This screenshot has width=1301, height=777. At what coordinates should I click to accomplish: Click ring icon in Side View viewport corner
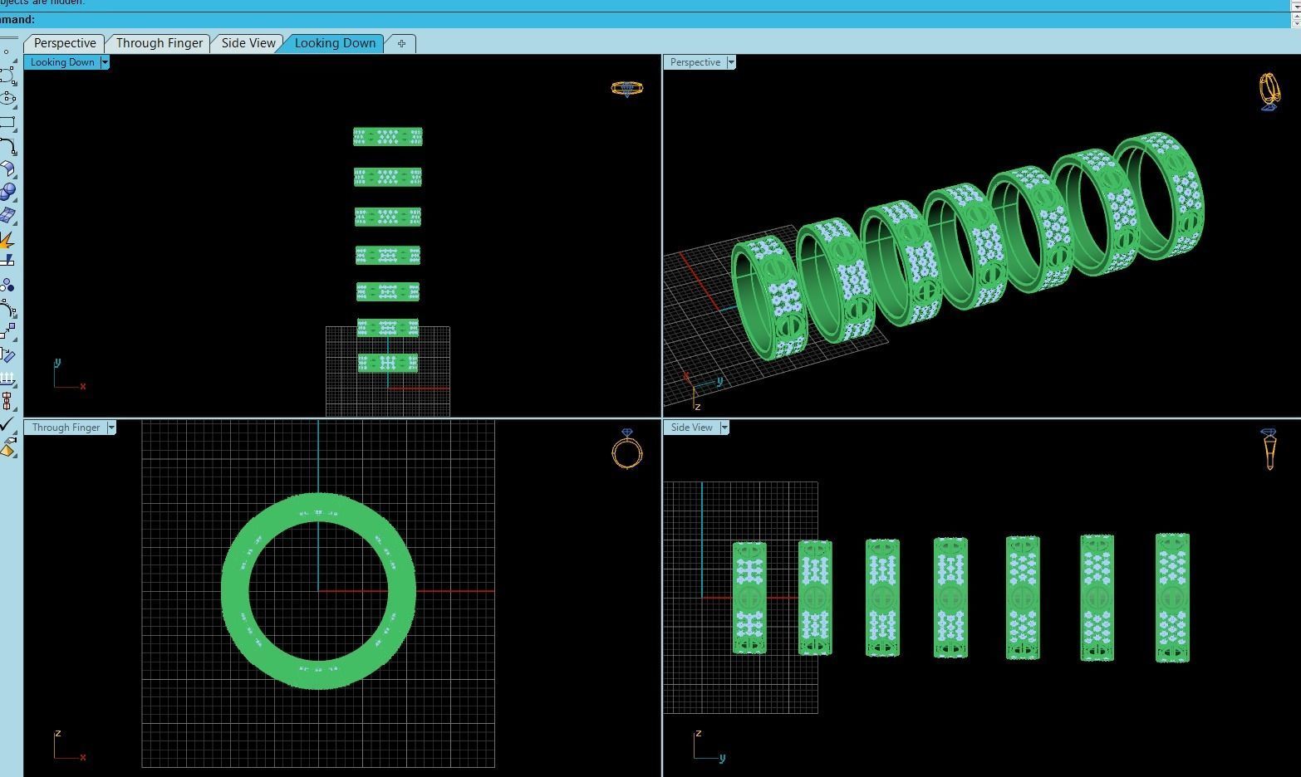(x=1269, y=449)
